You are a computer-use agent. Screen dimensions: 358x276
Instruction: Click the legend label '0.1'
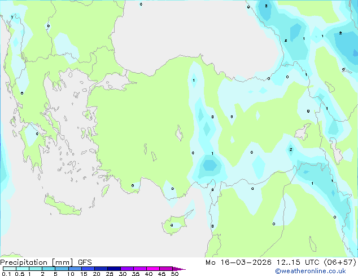pos(6,274)
